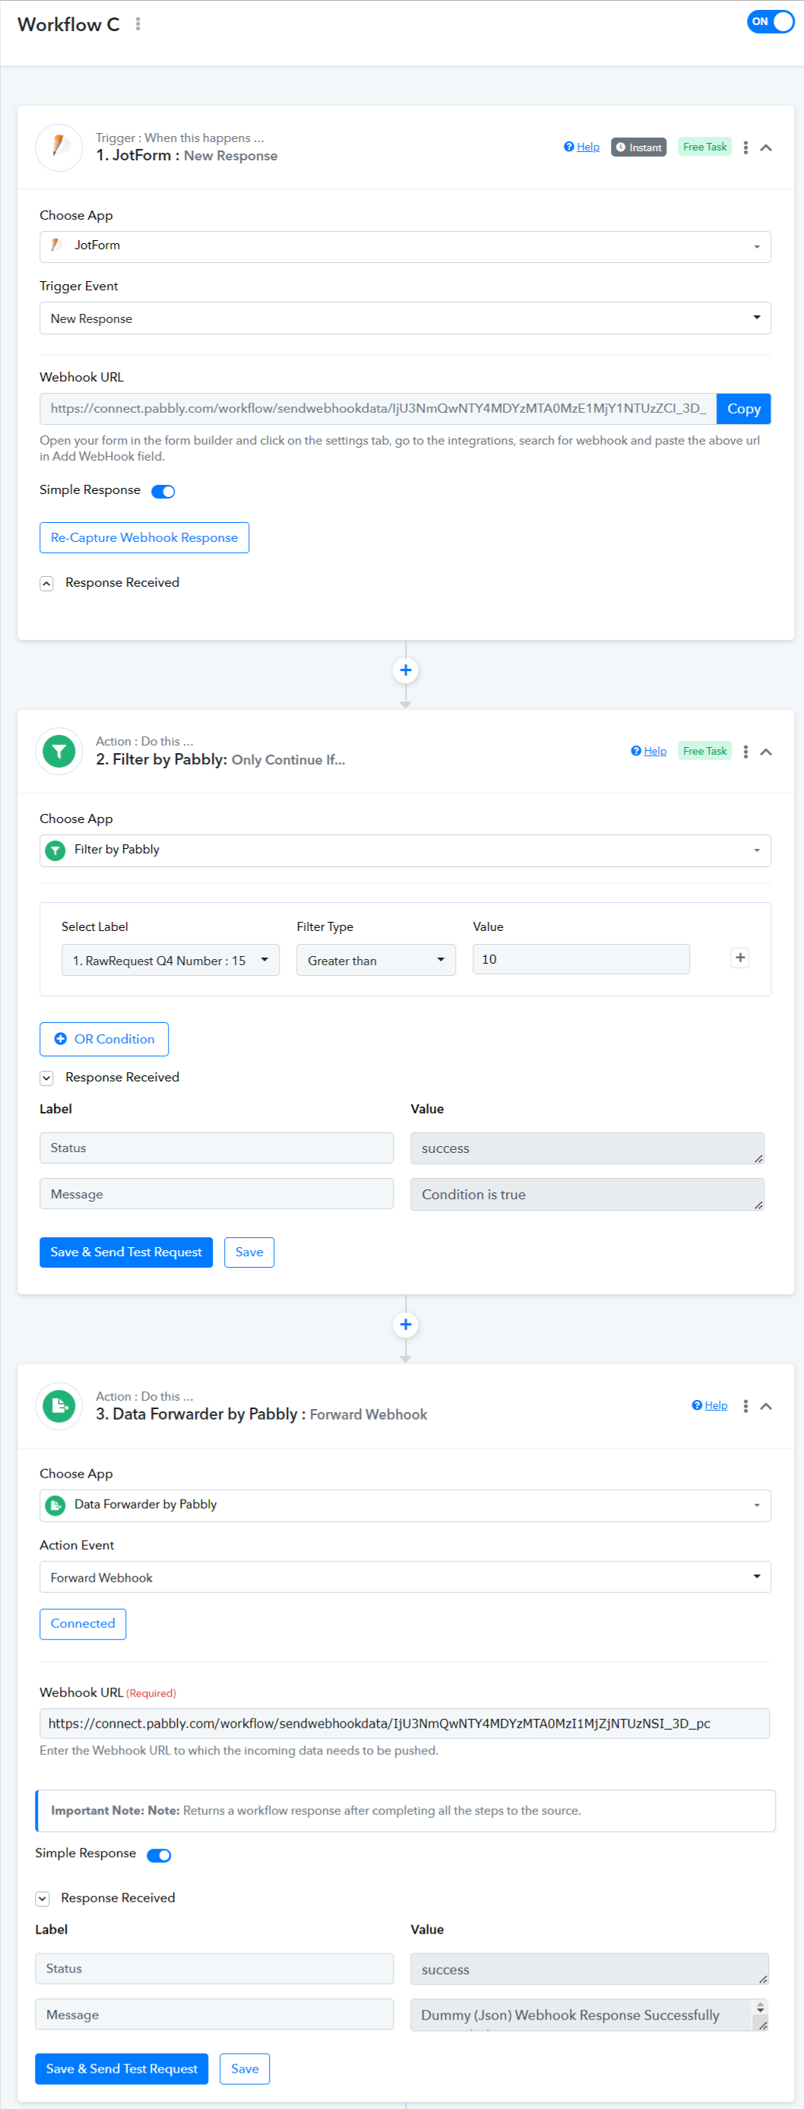Open Filter Type Greater than dropdown
This screenshot has height=2109, width=804.
click(376, 961)
